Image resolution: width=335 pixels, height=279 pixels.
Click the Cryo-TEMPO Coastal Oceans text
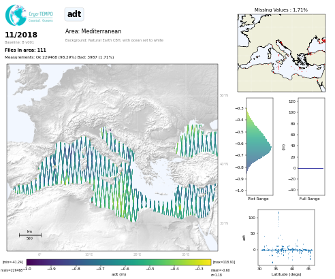pos(41,17)
